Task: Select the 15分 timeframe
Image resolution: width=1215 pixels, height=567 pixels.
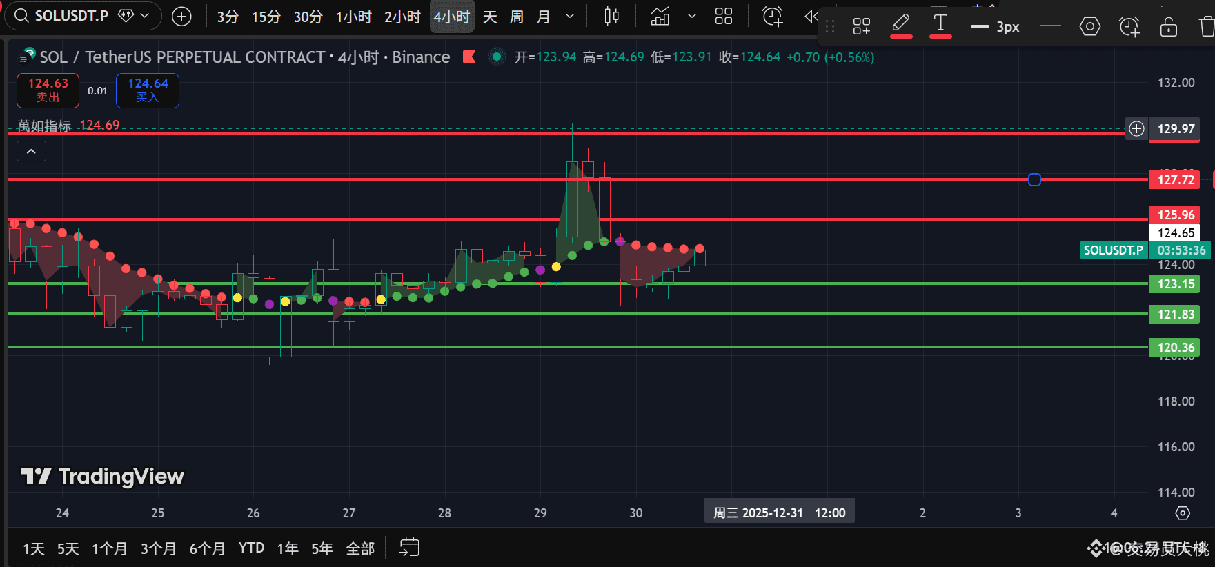Action: (266, 17)
